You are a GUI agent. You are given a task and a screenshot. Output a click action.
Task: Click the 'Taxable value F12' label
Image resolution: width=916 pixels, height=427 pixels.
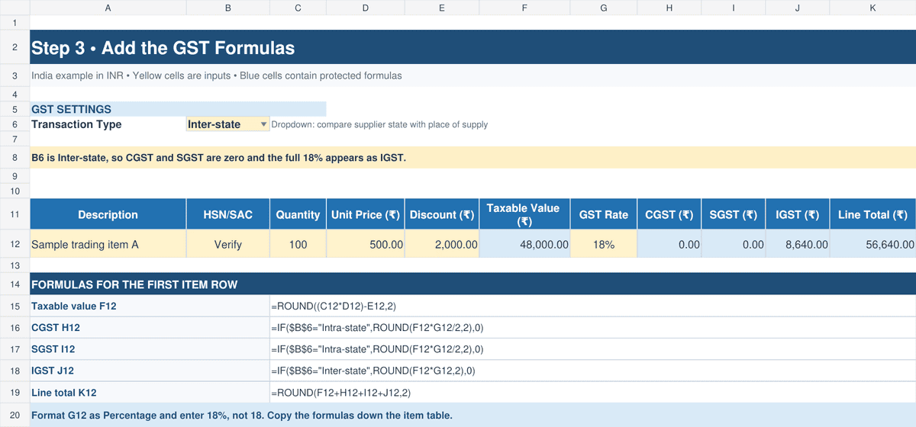point(74,307)
